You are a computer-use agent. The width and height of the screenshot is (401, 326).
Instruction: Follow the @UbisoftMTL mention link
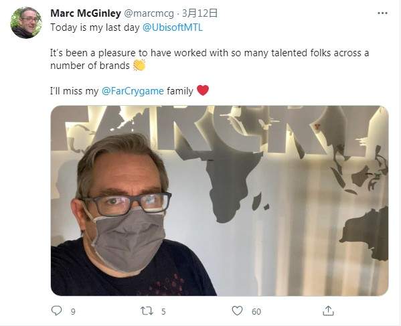(172, 27)
